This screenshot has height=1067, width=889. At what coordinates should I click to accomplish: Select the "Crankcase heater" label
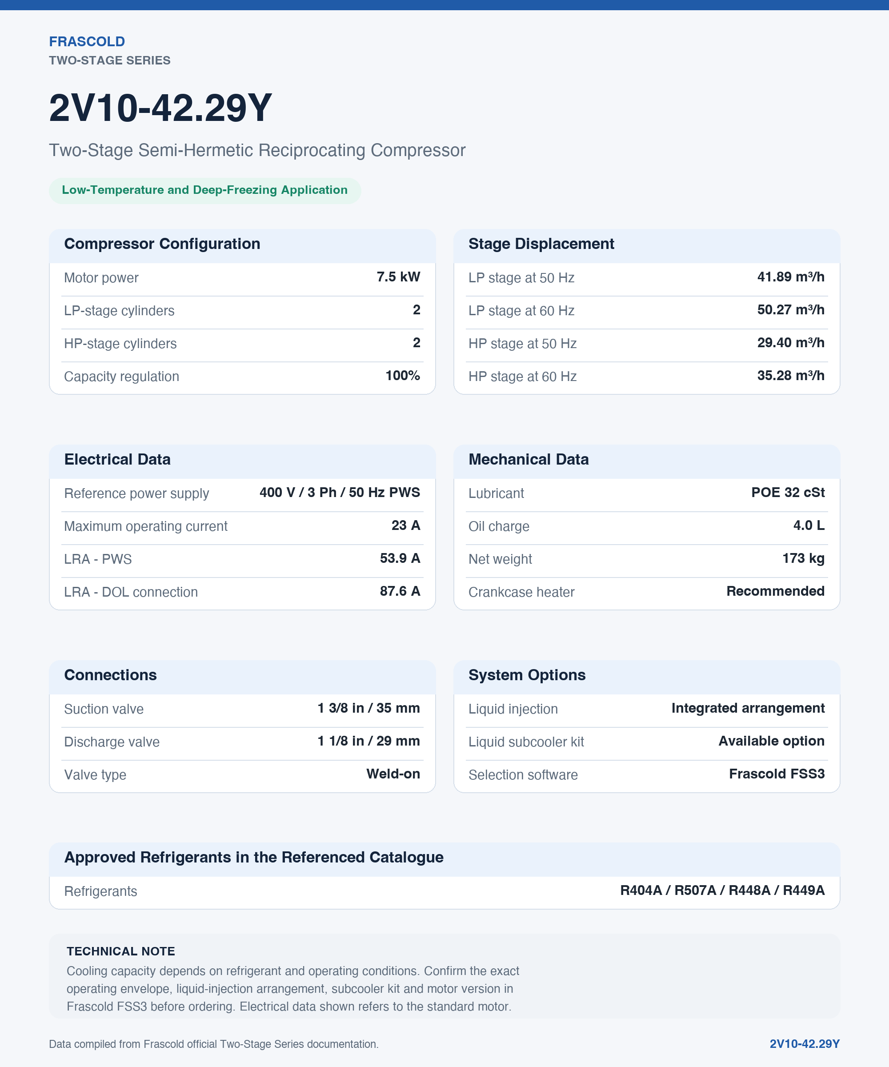522,593
